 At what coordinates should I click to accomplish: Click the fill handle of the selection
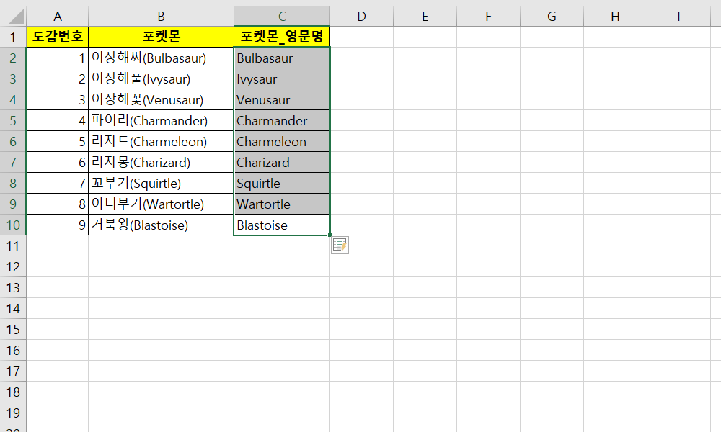[x=329, y=235]
